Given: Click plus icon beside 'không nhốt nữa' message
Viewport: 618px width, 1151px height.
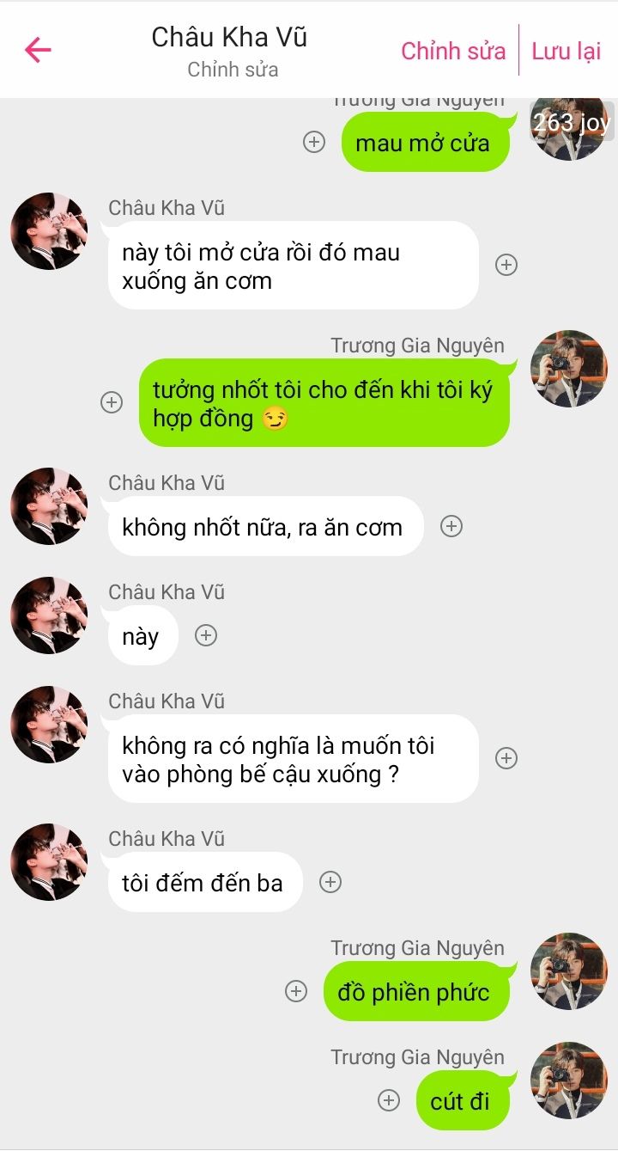Looking at the screenshot, I should point(451,526).
